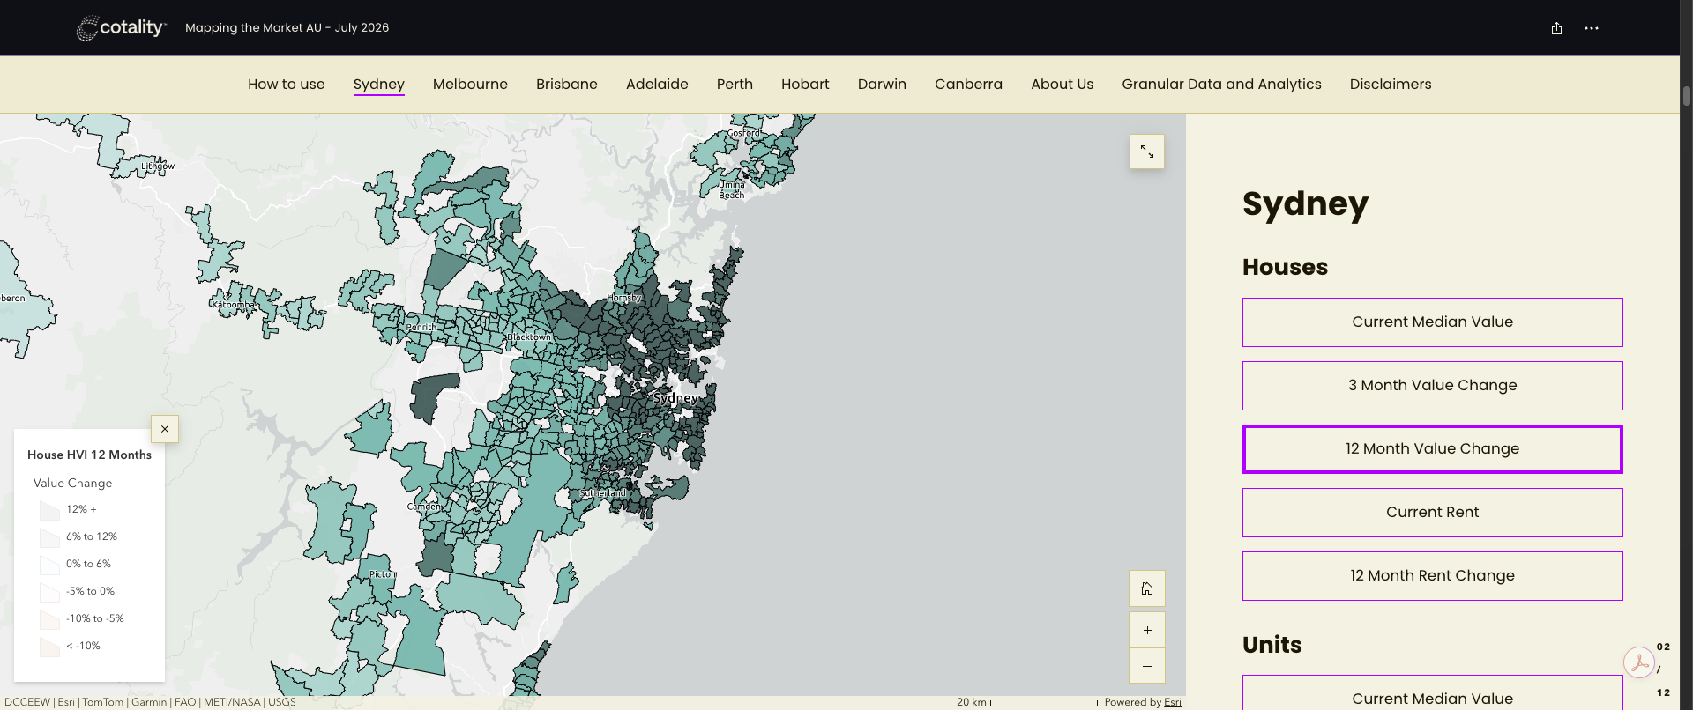The width and height of the screenshot is (1693, 710).
Task: Open Granular Data and Analytics tab
Action: point(1221,85)
